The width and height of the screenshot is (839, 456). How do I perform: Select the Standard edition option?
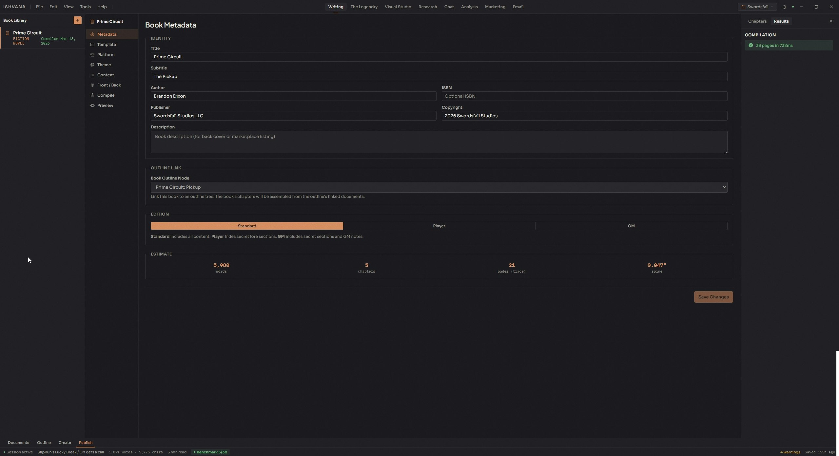(x=247, y=226)
